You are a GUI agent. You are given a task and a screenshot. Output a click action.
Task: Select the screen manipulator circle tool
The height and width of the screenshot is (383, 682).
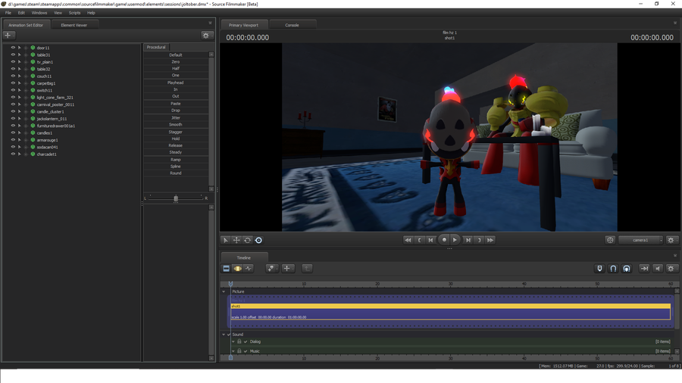[x=259, y=240]
